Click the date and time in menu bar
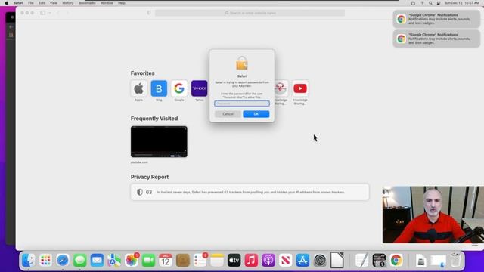The height and width of the screenshot is (272, 484). 462,3
